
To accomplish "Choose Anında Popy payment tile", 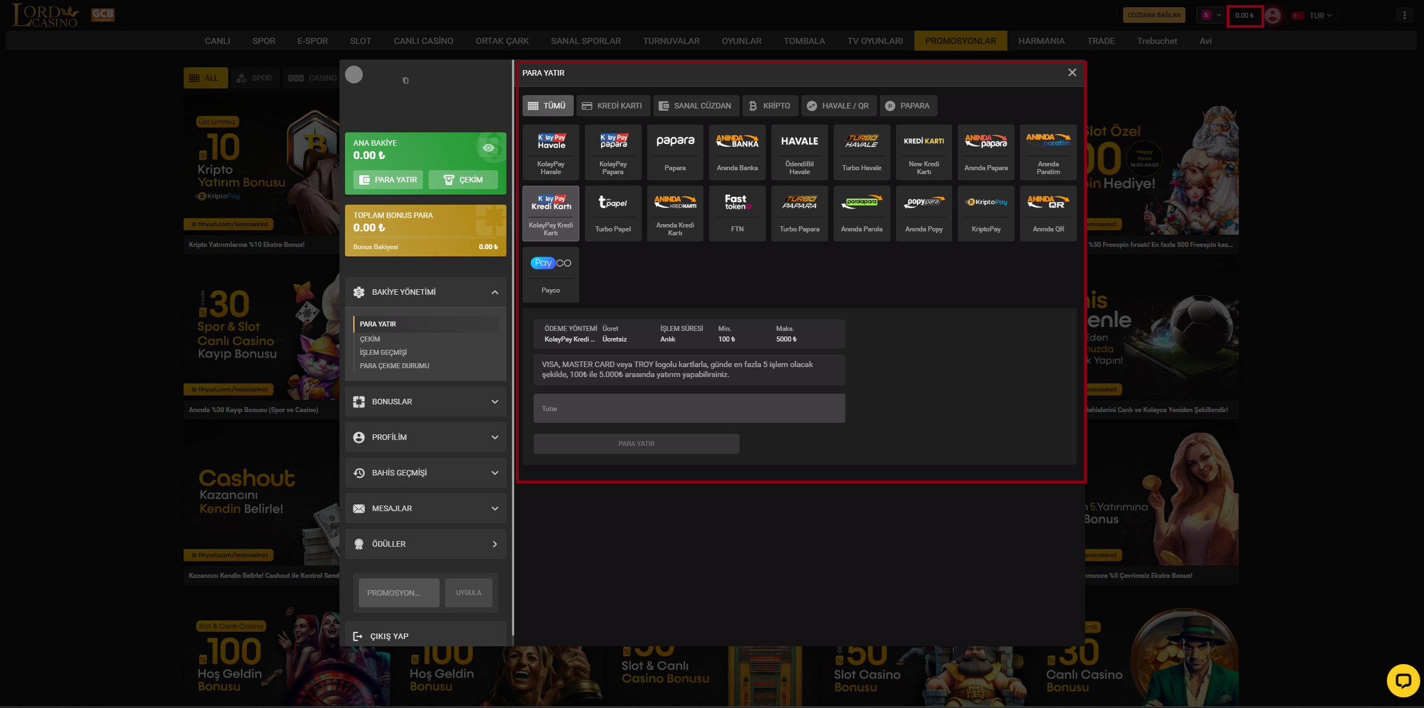I will coord(924,214).
